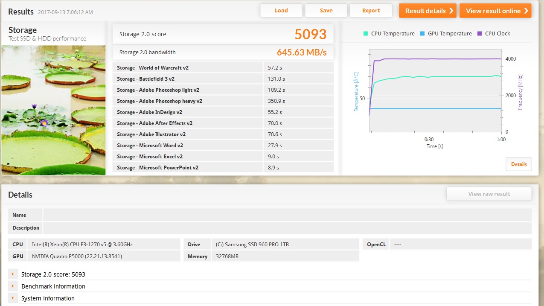Click the arrow icon beside Benchmark information

point(13,286)
